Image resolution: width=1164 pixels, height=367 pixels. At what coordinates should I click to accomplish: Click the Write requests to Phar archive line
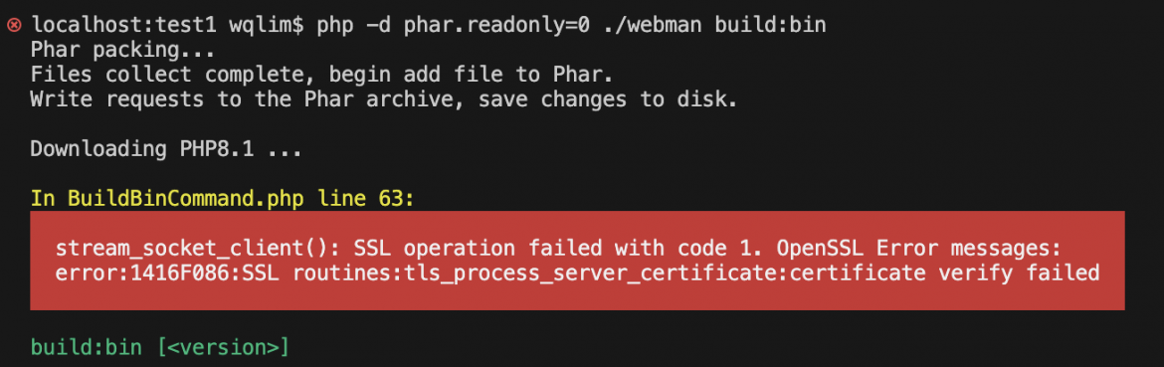[384, 99]
